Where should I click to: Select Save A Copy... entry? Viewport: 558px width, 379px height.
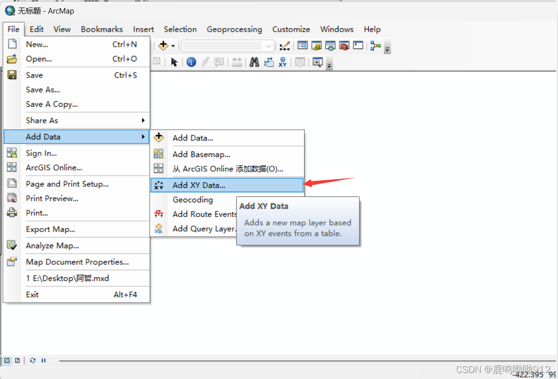pyautogui.click(x=77, y=104)
